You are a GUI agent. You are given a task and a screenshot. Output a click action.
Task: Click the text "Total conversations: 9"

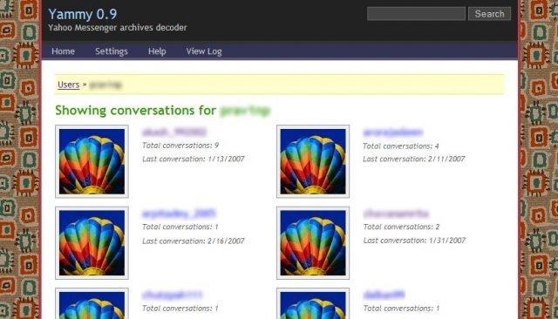(x=180, y=146)
